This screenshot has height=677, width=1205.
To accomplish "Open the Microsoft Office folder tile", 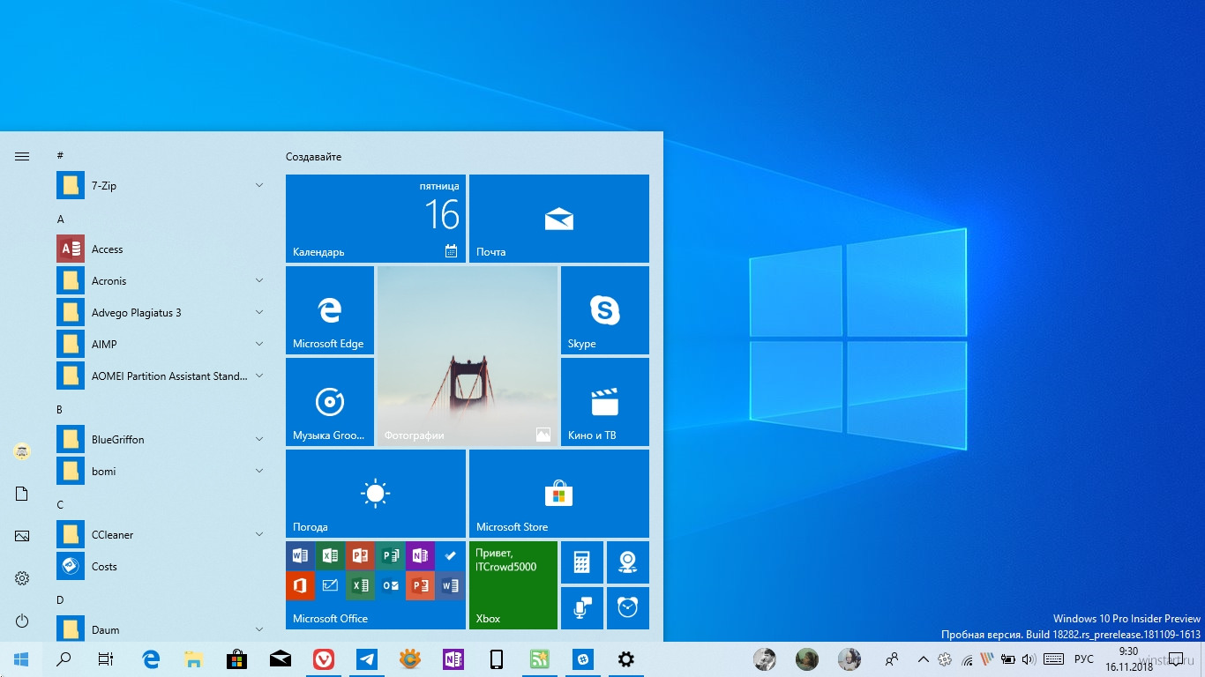I will 376,585.
